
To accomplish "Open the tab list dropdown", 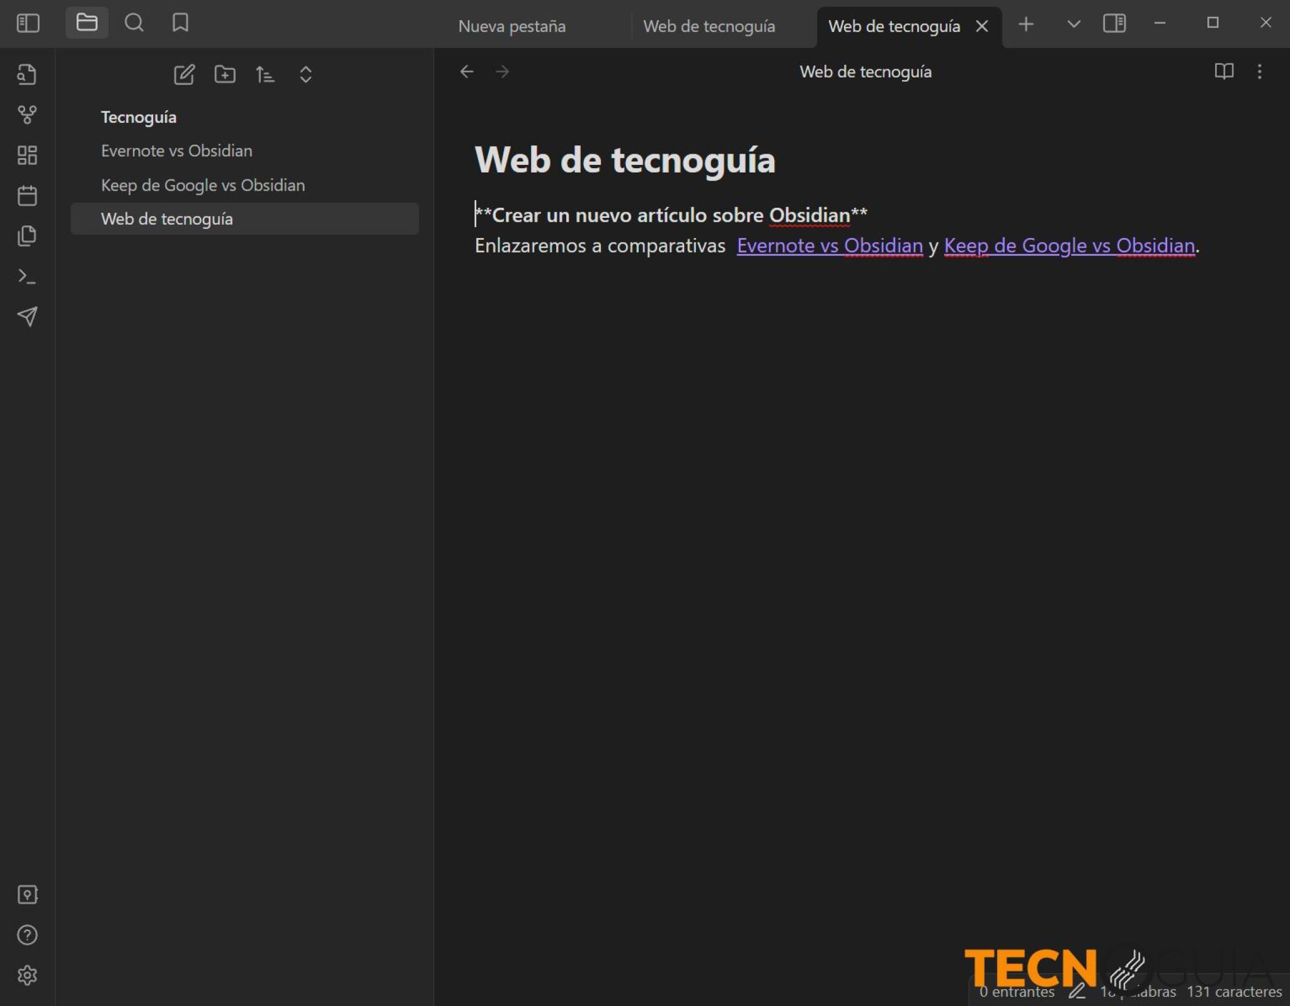I will point(1073,25).
